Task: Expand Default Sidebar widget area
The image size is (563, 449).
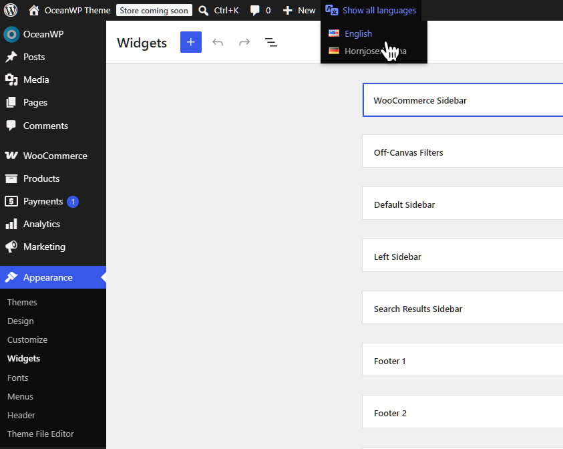Action: (x=463, y=203)
